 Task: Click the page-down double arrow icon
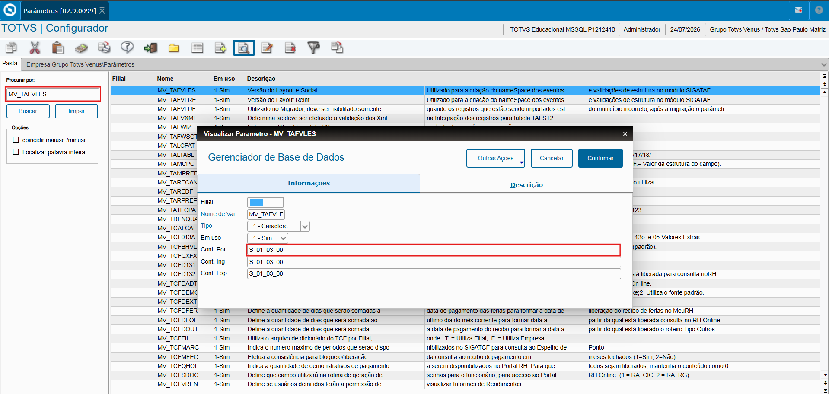(825, 383)
